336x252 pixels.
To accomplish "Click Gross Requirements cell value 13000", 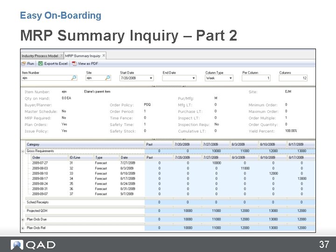I will pyautogui.click(x=302, y=151).
